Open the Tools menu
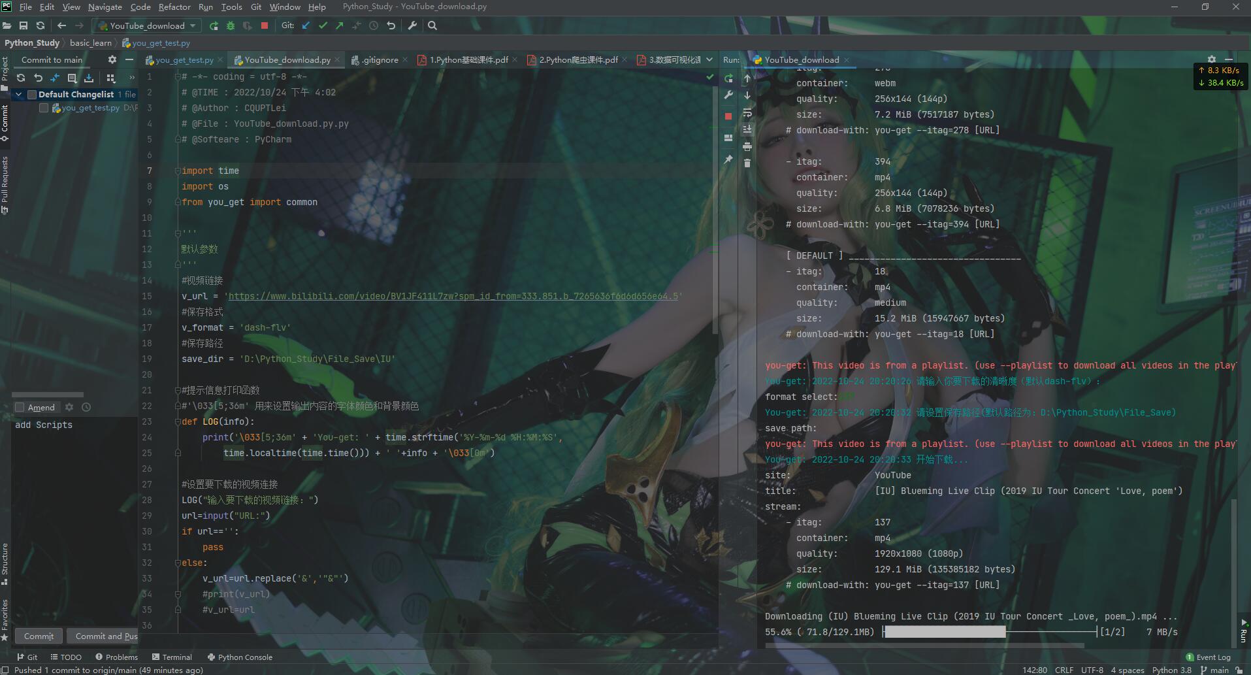Viewport: 1251px width, 675px height. [232, 7]
